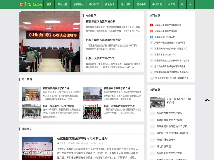Click the comment bubble icon beside 0
Viewport: 214px width, 160px height.
[x=100, y=143]
